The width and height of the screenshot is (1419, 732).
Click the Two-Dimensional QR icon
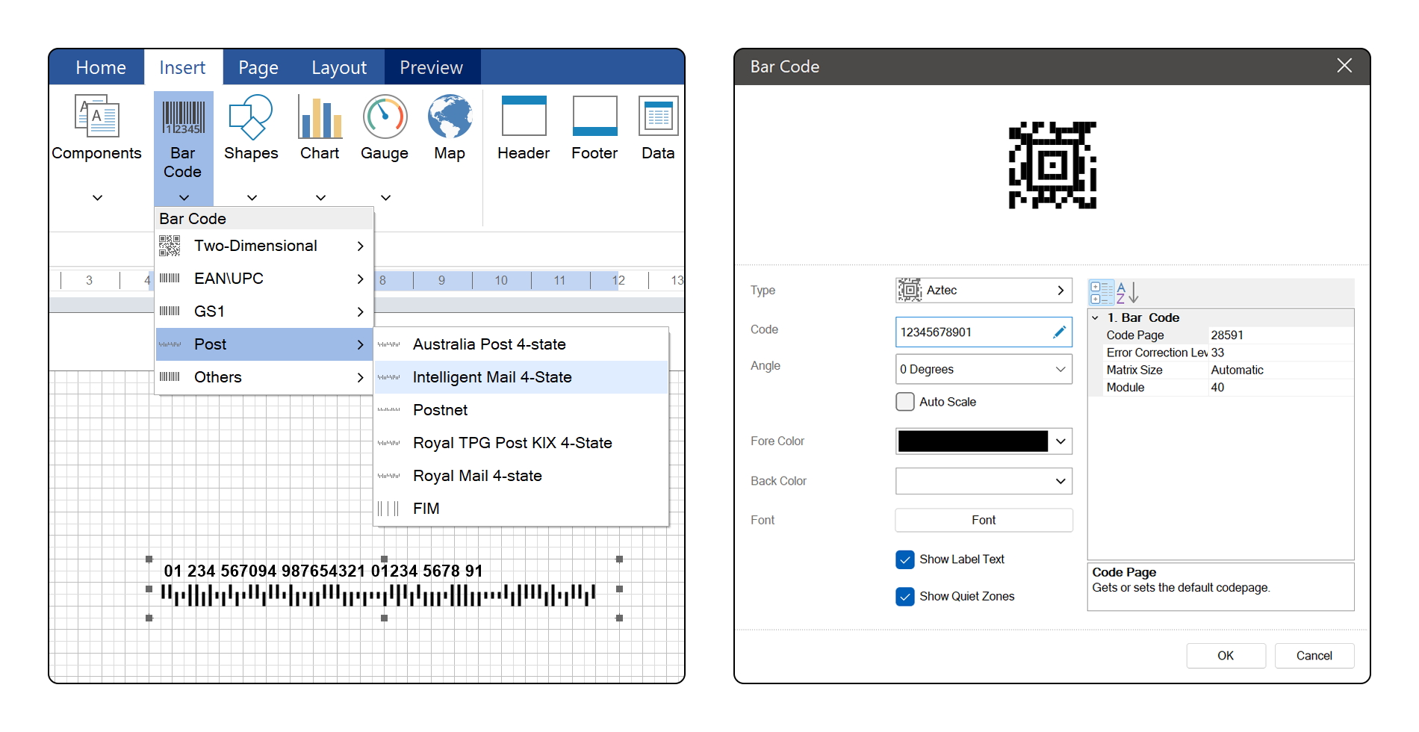170,246
